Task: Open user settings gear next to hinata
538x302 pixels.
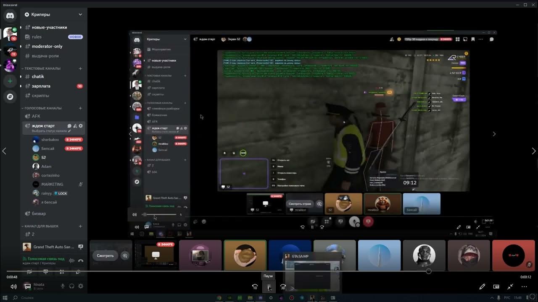Action: pyautogui.click(x=81, y=286)
